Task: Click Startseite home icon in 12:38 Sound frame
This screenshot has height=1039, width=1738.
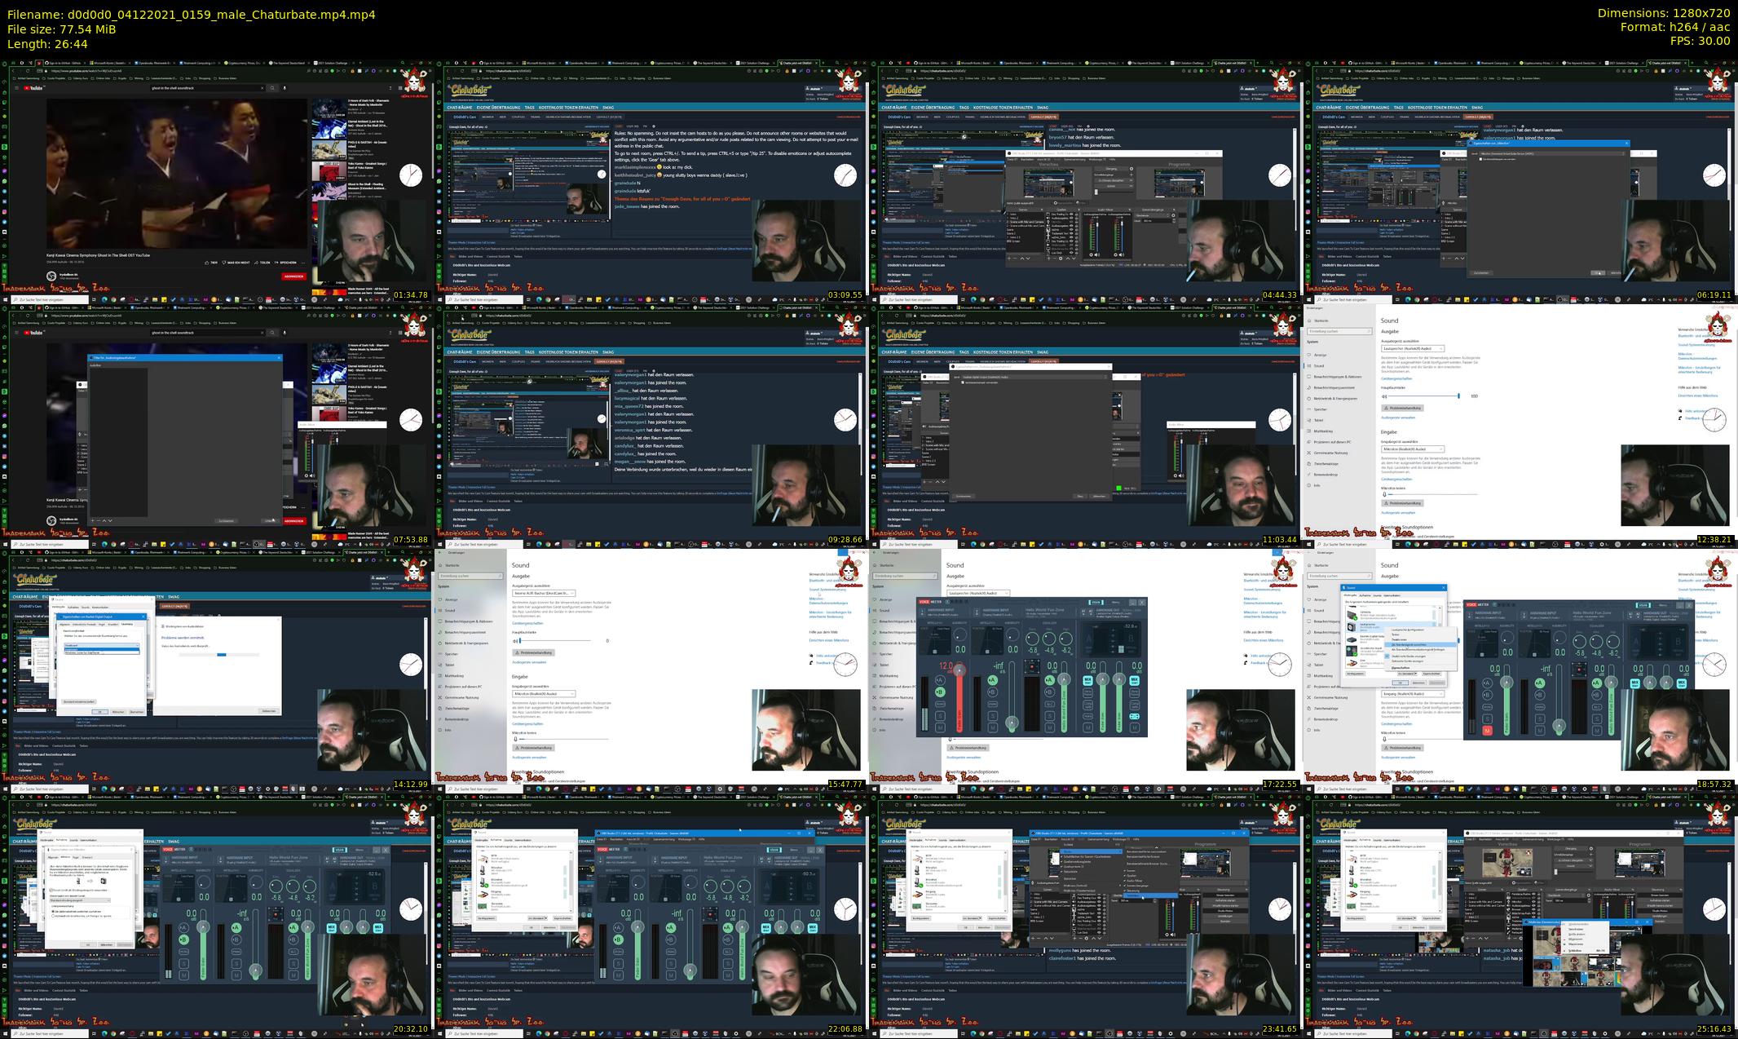Action: tap(1310, 321)
